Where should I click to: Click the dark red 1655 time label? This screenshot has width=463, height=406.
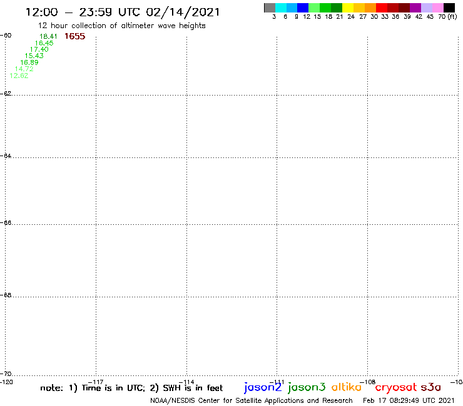(74, 36)
